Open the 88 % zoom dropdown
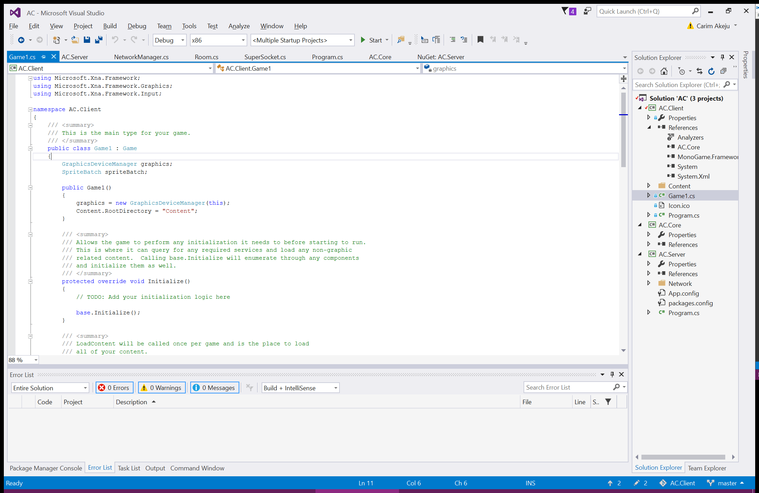This screenshot has width=759, height=493. tap(23, 360)
